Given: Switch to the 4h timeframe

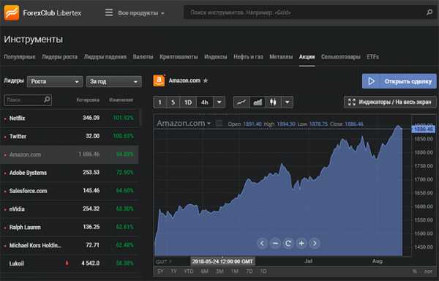Looking at the screenshot, I should pyautogui.click(x=205, y=102).
